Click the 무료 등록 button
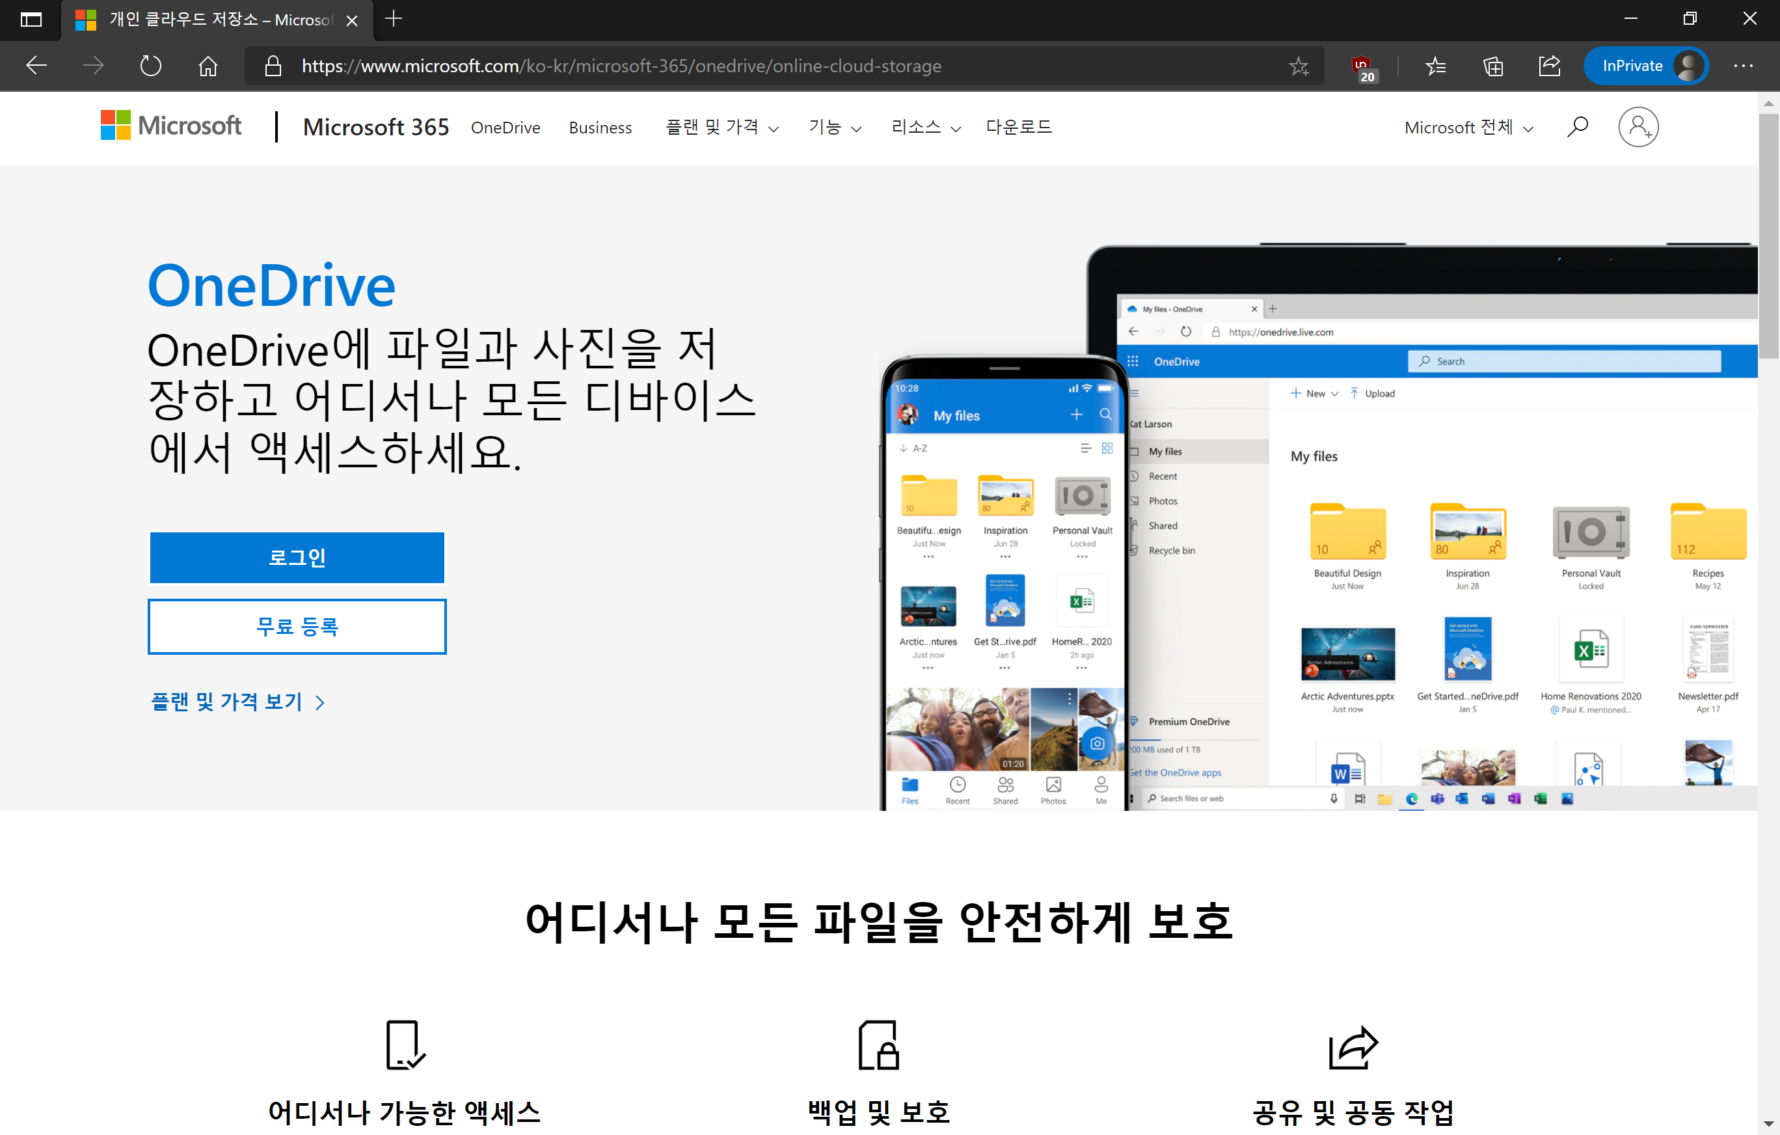Screen dimensions: 1780x1135 pyautogui.click(x=297, y=626)
